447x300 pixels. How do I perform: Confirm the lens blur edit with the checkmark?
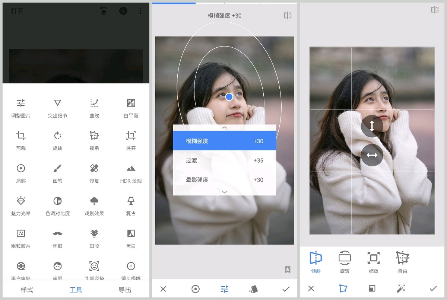[x=286, y=289]
